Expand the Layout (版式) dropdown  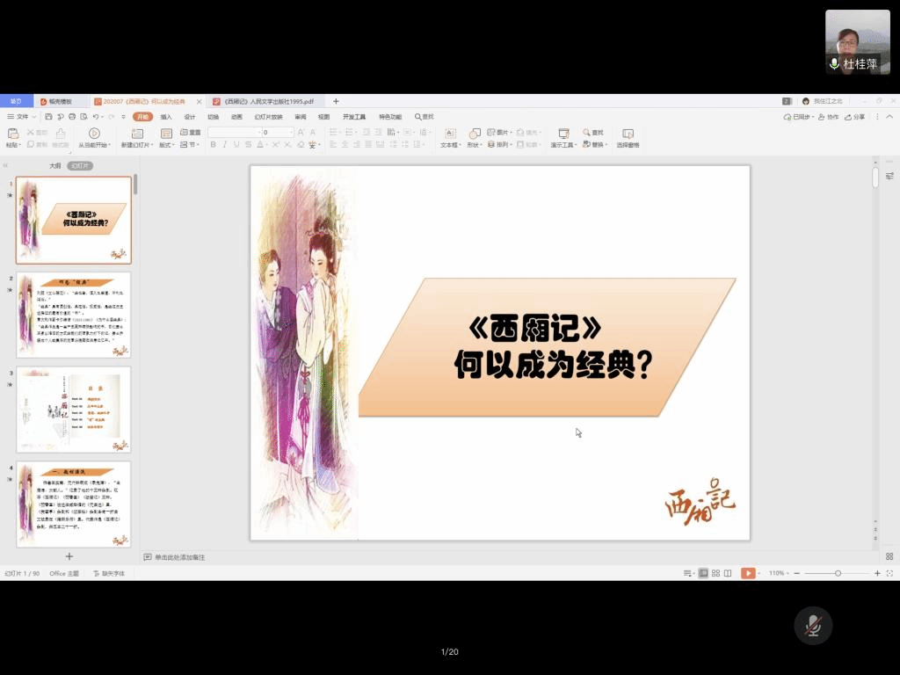click(167, 145)
